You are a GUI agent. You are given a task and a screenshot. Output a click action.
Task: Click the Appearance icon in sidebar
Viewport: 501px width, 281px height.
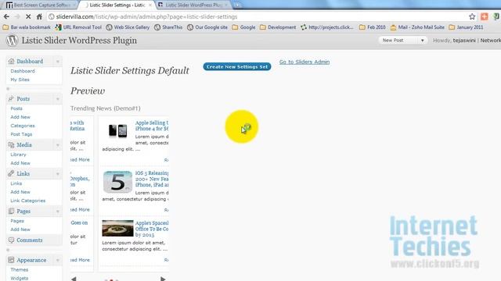(x=11, y=260)
